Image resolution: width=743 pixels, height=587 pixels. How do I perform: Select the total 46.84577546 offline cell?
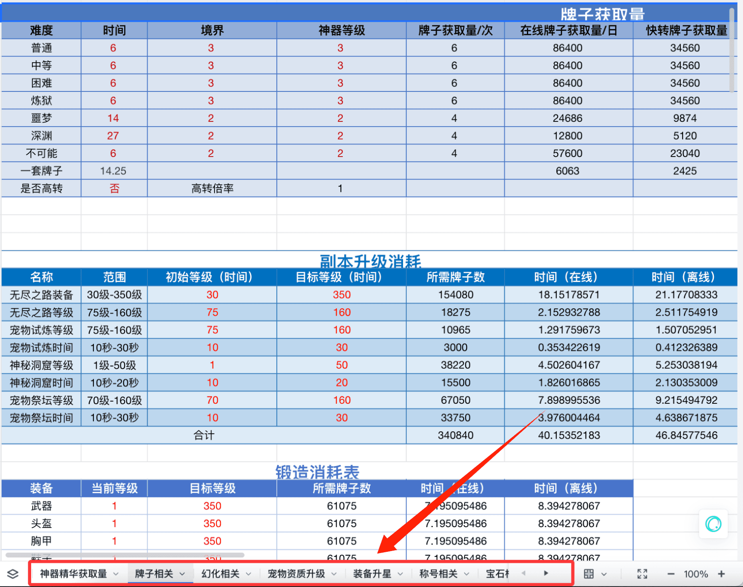(x=686, y=435)
